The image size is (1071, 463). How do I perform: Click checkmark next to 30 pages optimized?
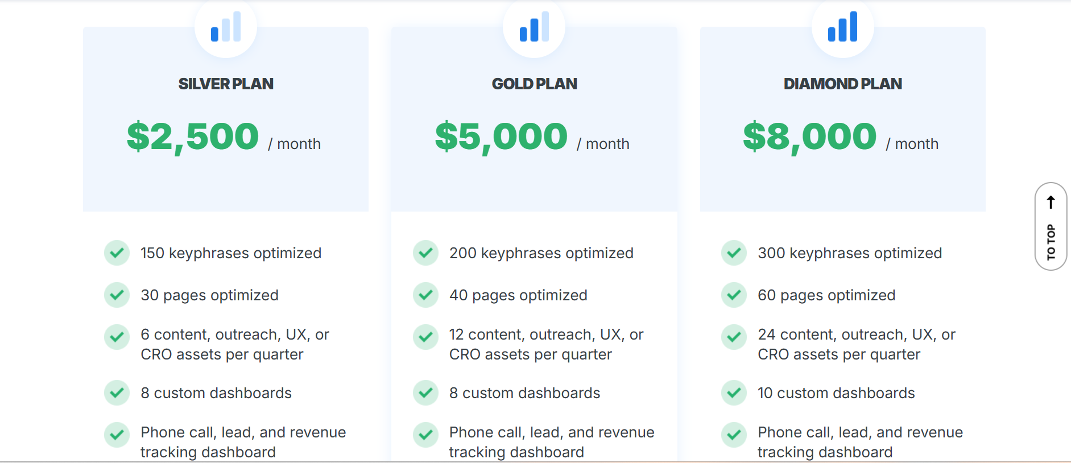tap(117, 295)
